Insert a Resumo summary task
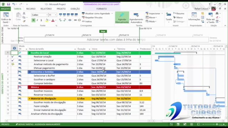This screenshot has width=228, height=128. (x=179, y=14)
